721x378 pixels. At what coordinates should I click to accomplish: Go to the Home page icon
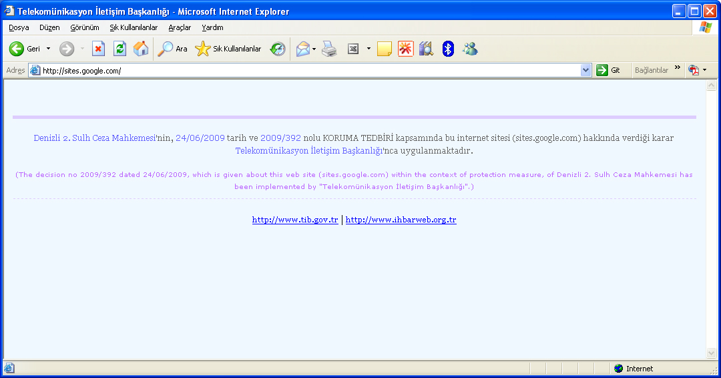(140, 49)
